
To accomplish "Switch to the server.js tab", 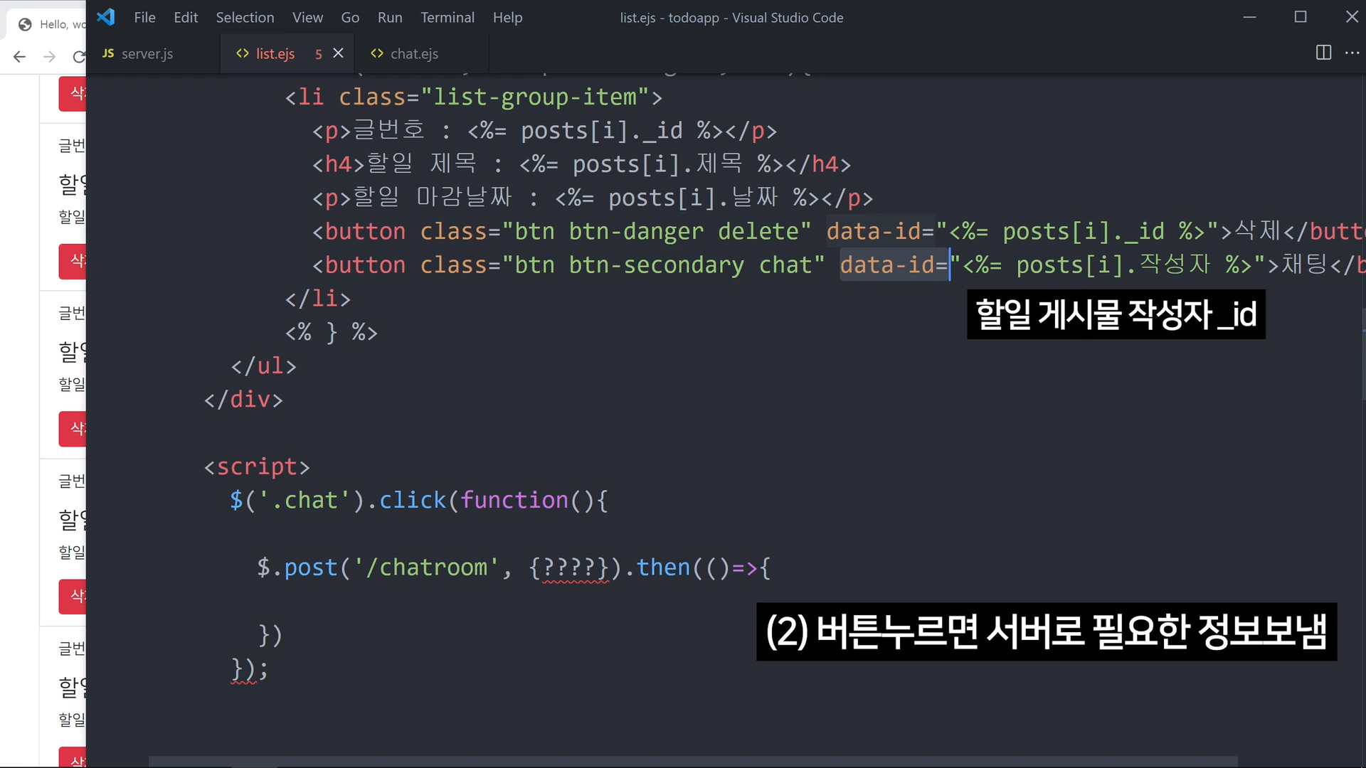I will pyautogui.click(x=146, y=54).
